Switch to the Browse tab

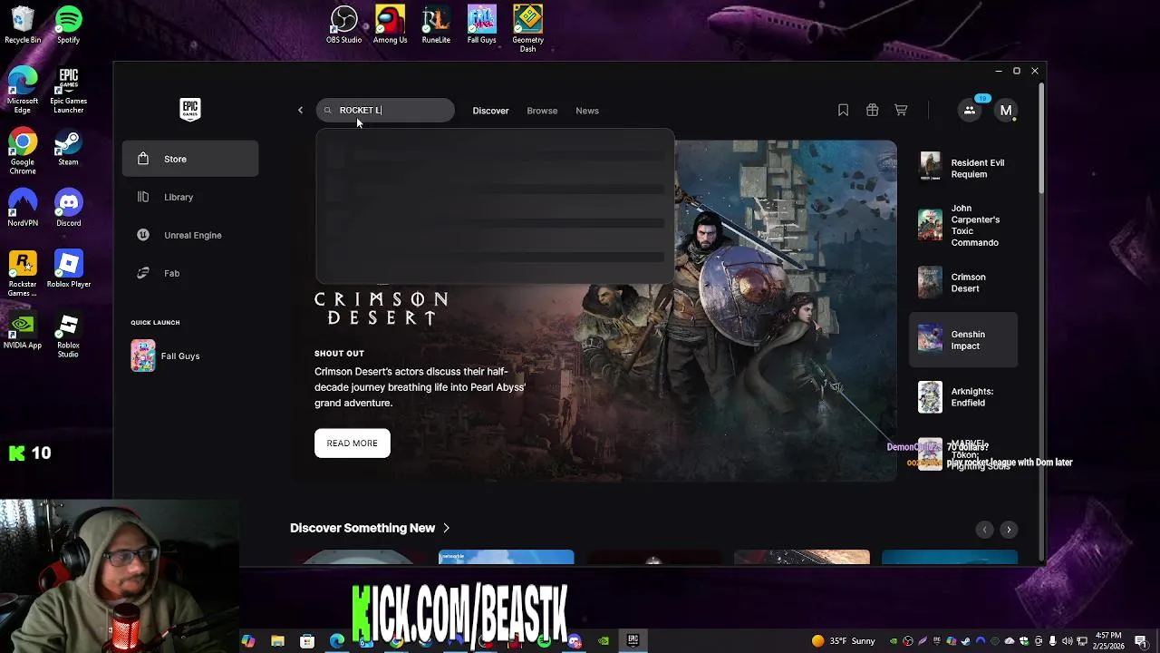click(542, 111)
